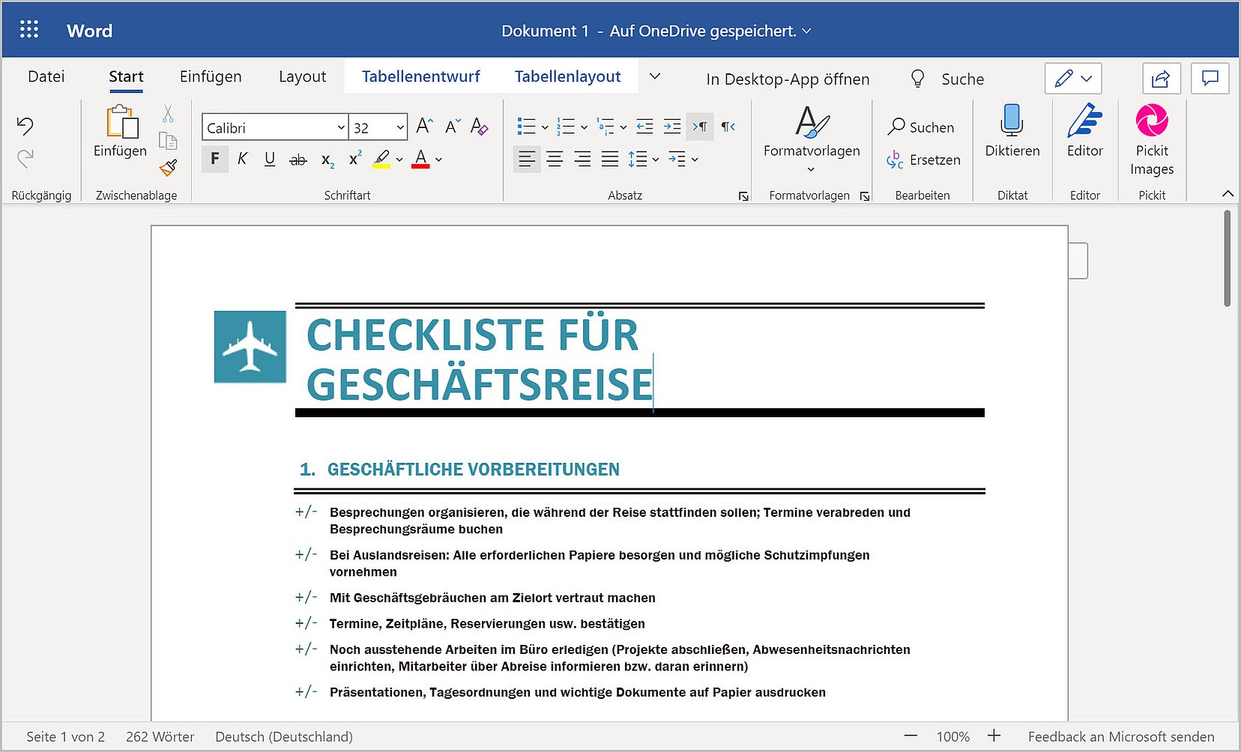Click the Undo arrow icon
1241x752 pixels.
click(25, 126)
